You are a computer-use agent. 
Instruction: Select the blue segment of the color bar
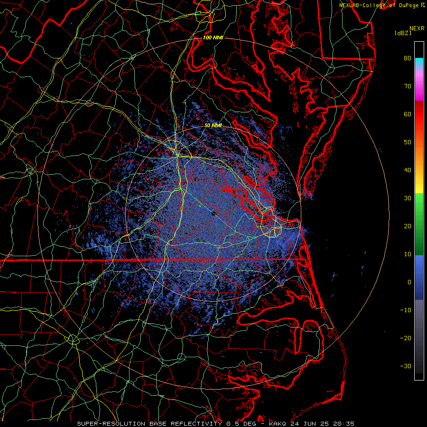pyautogui.click(x=419, y=277)
